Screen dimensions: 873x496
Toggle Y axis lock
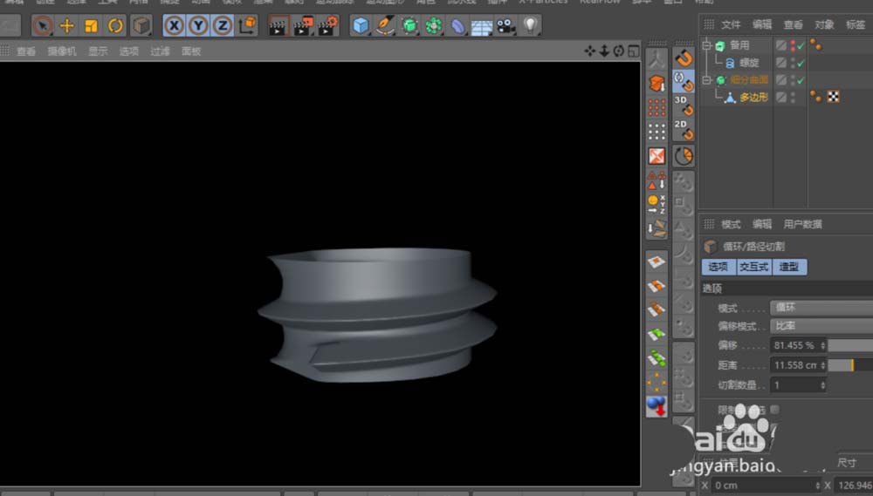point(198,26)
